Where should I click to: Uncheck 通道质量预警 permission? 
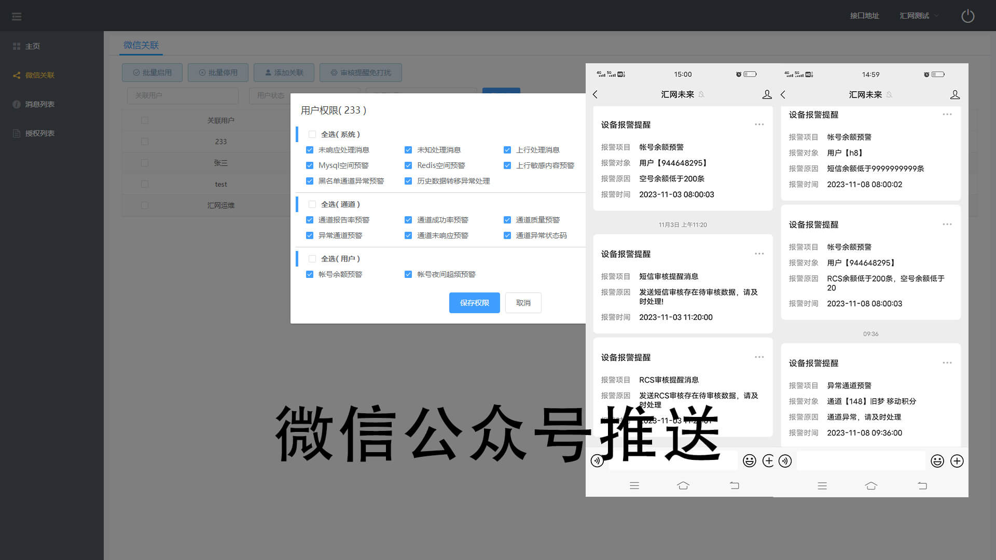(x=507, y=220)
